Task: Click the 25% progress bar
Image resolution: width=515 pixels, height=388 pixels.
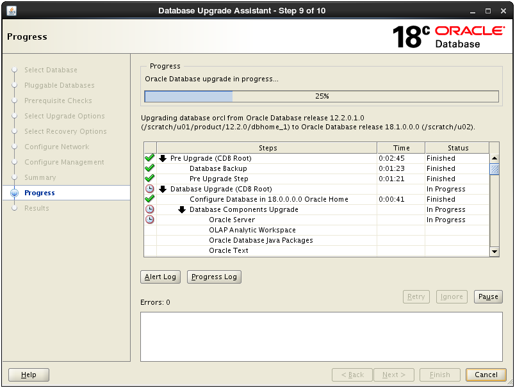Action: (x=322, y=96)
